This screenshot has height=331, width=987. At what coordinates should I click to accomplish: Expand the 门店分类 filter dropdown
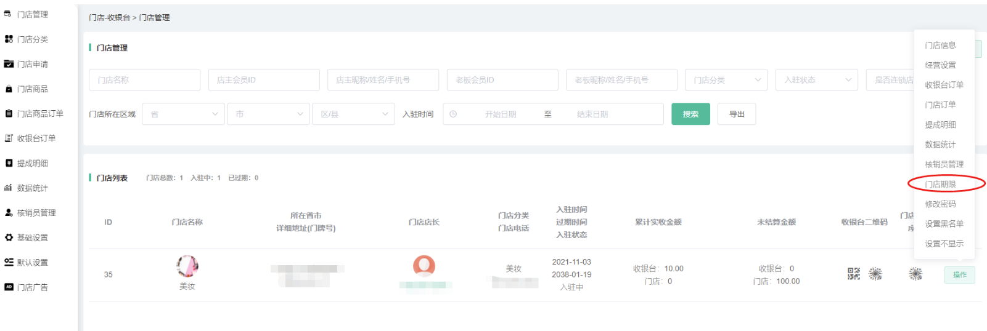[726, 80]
